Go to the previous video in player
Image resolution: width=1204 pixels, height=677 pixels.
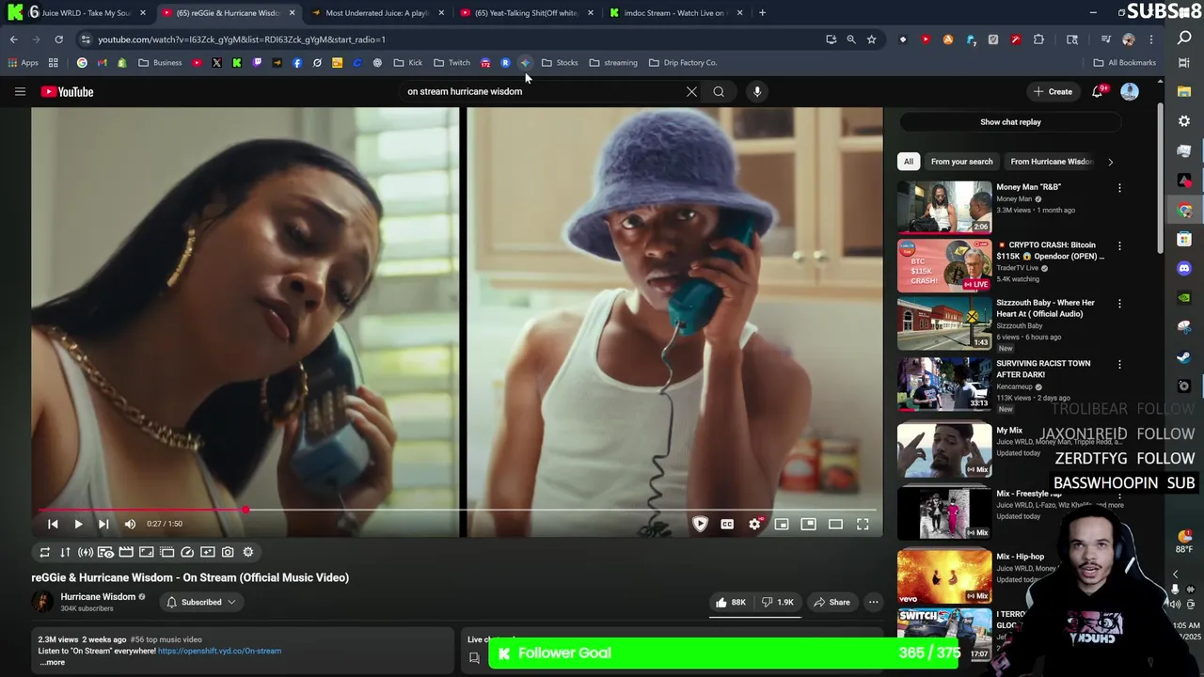point(53,524)
